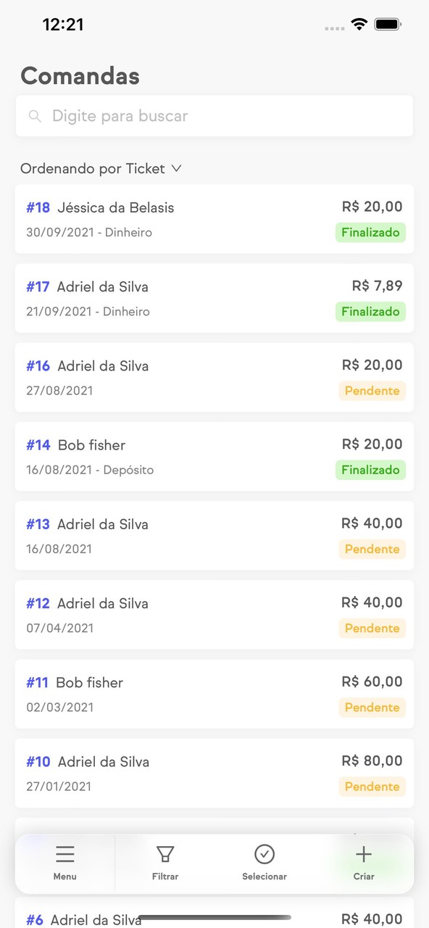Tap the green Finalizado swatch on ticket #14
The height and width of the screenshot is (928, 429).
tap(370, 470)
